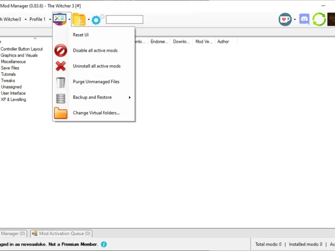Image resolution: width=335 pixels, height=251 pixels.
Task: Sort by the Downlo... column header left of Mod Ve...
Action: 181,41
